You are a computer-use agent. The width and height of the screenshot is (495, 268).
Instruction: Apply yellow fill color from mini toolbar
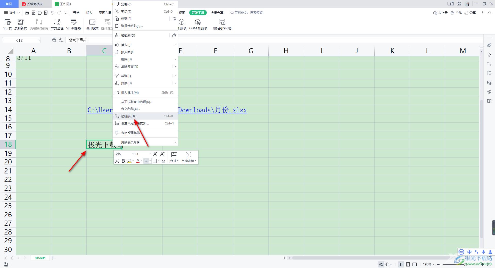(129, 161)
